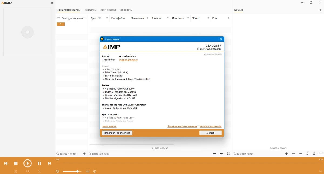Image resolution: width=324 pixels, height=174 pixels.
Task: Remove item with the library minus icon
Action: 214,154
